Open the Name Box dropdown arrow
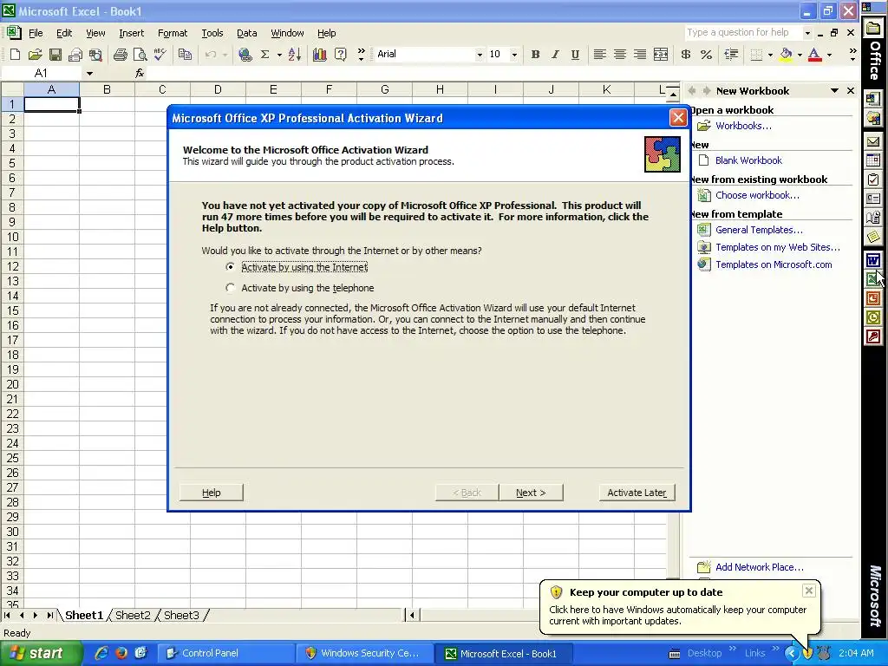The image size is (888, 666). (89, 73)
